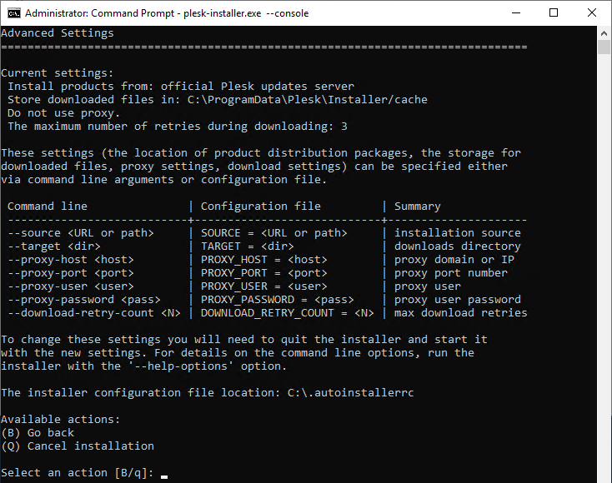Viewport: 612px width, 483px height.
Task: Minimize the Command Prompt window
Action: (x=515, y=13)
